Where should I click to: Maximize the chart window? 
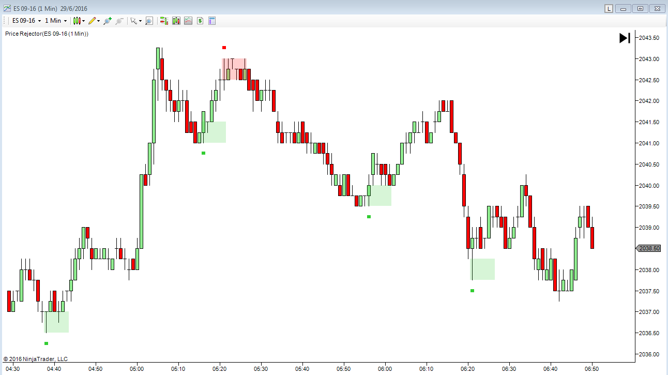(x=640, y=8)
